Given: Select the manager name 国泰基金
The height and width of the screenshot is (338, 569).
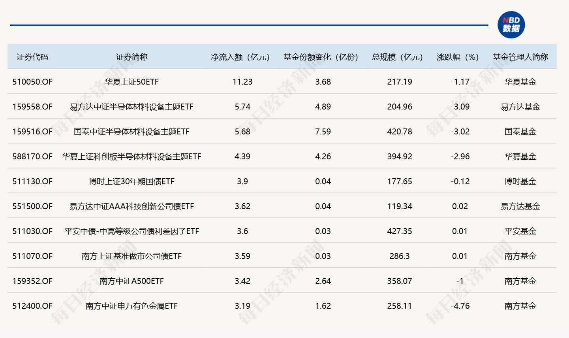Looking at the screenshot, I should pyautogui.click(x=520, y=132).
